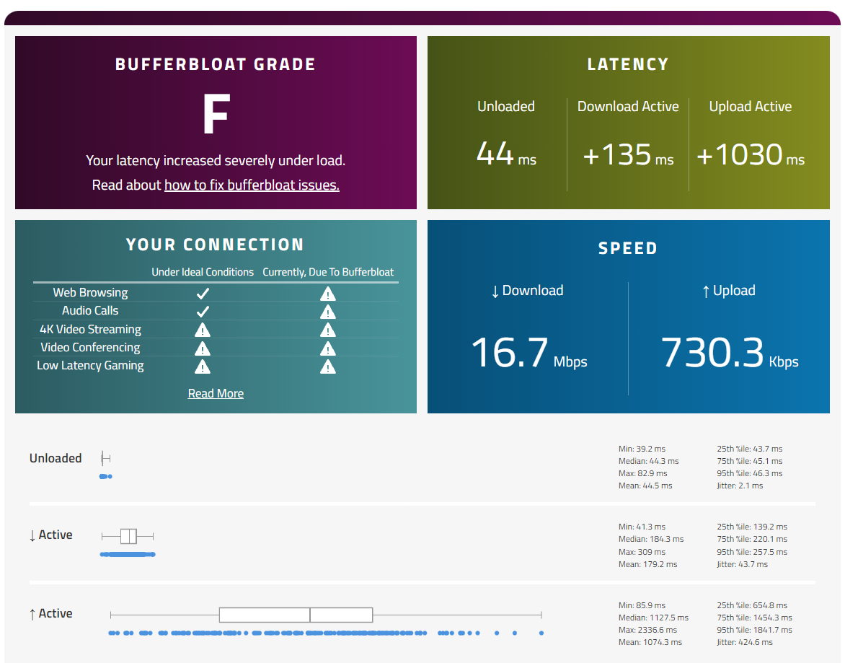845x663 pixels.
Task: Click Audio Calls warning icon in Bufferbloat column
Action: point(328,311)
